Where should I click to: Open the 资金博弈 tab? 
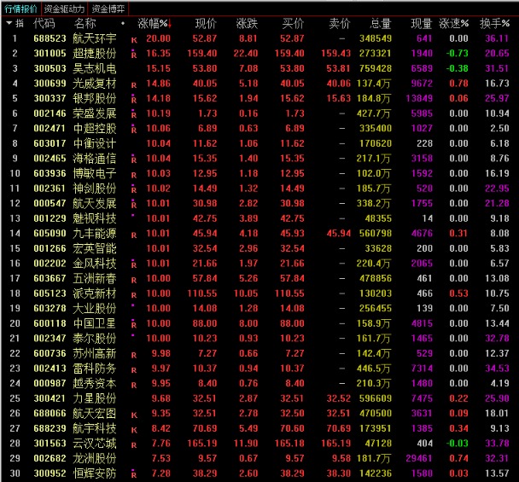[x=108, y=9]
